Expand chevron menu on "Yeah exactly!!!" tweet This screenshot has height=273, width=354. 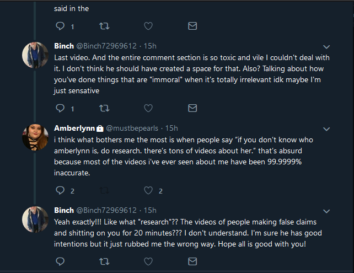326,211
